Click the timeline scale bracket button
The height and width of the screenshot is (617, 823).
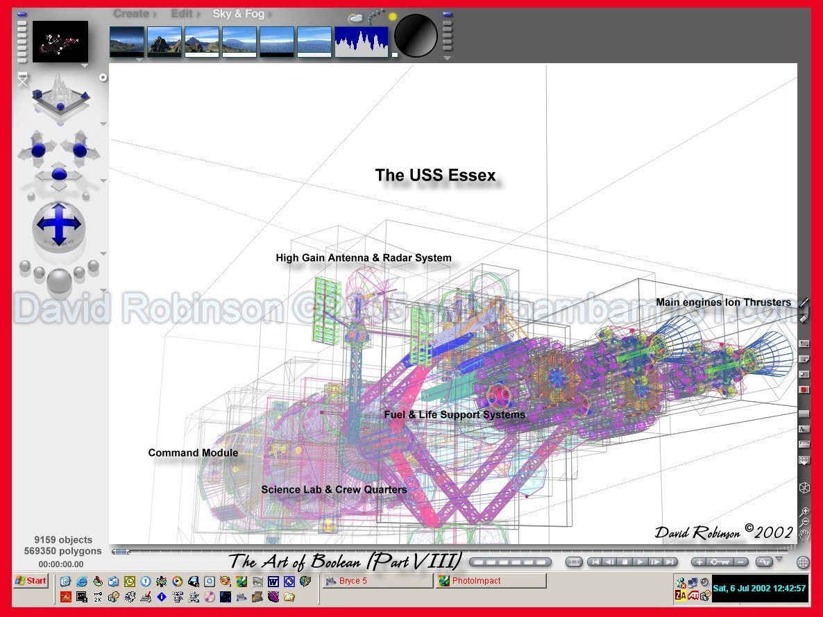574,562
